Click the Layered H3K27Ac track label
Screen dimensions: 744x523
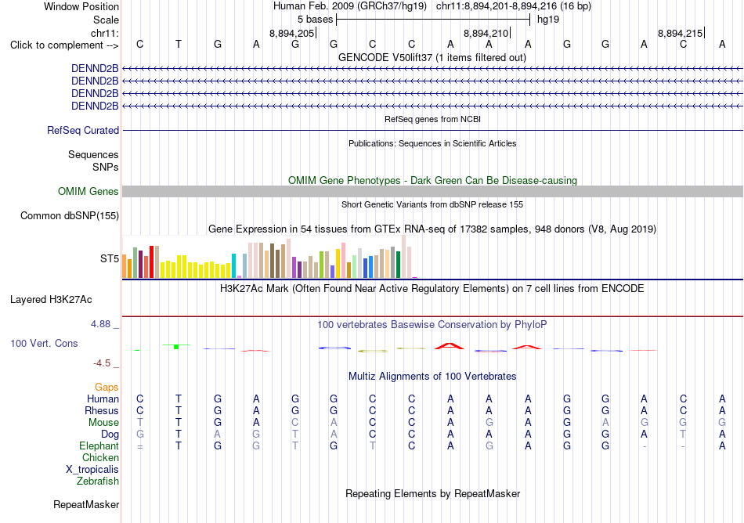coord(51,300)
